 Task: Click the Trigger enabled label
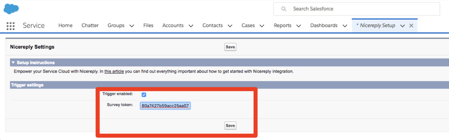(x=118, y=94)
